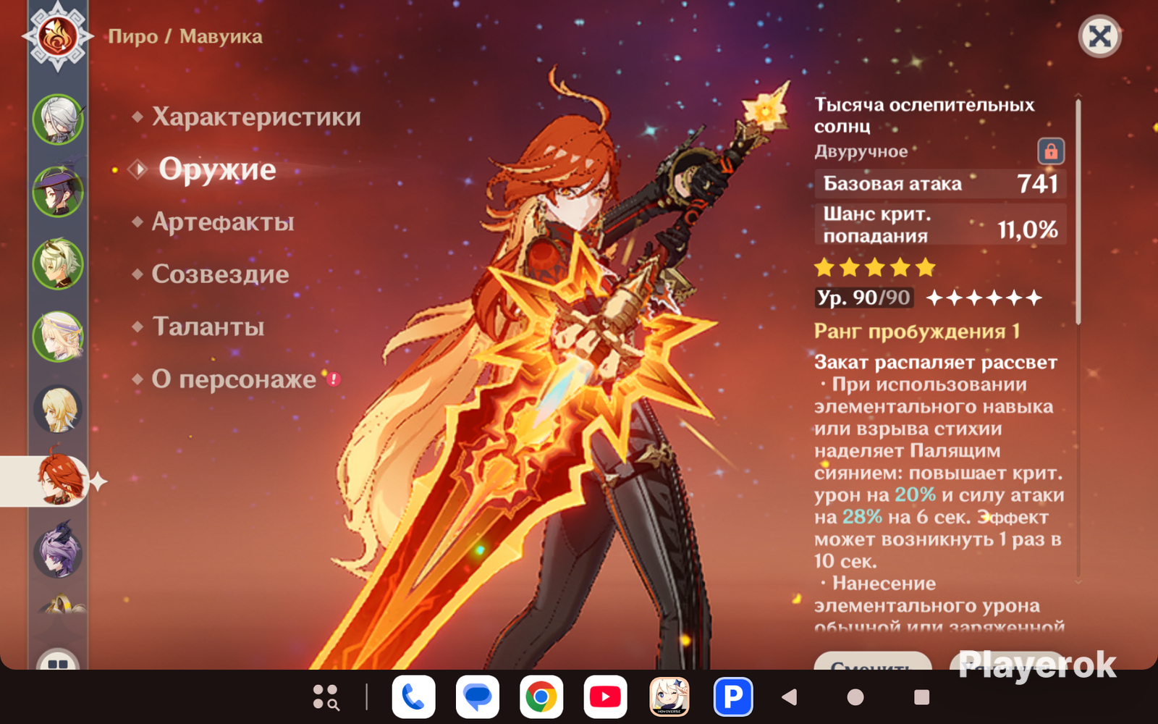Screen dimensions: 1158x724
Task: Click the Pyro element emblem icon
Action: pyautogui.click(x=57, y=36)
